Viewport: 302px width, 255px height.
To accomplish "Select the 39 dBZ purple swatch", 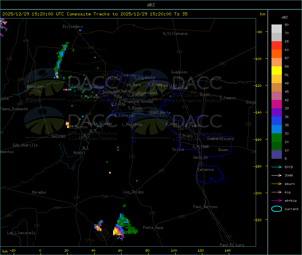I will [276, 113].
